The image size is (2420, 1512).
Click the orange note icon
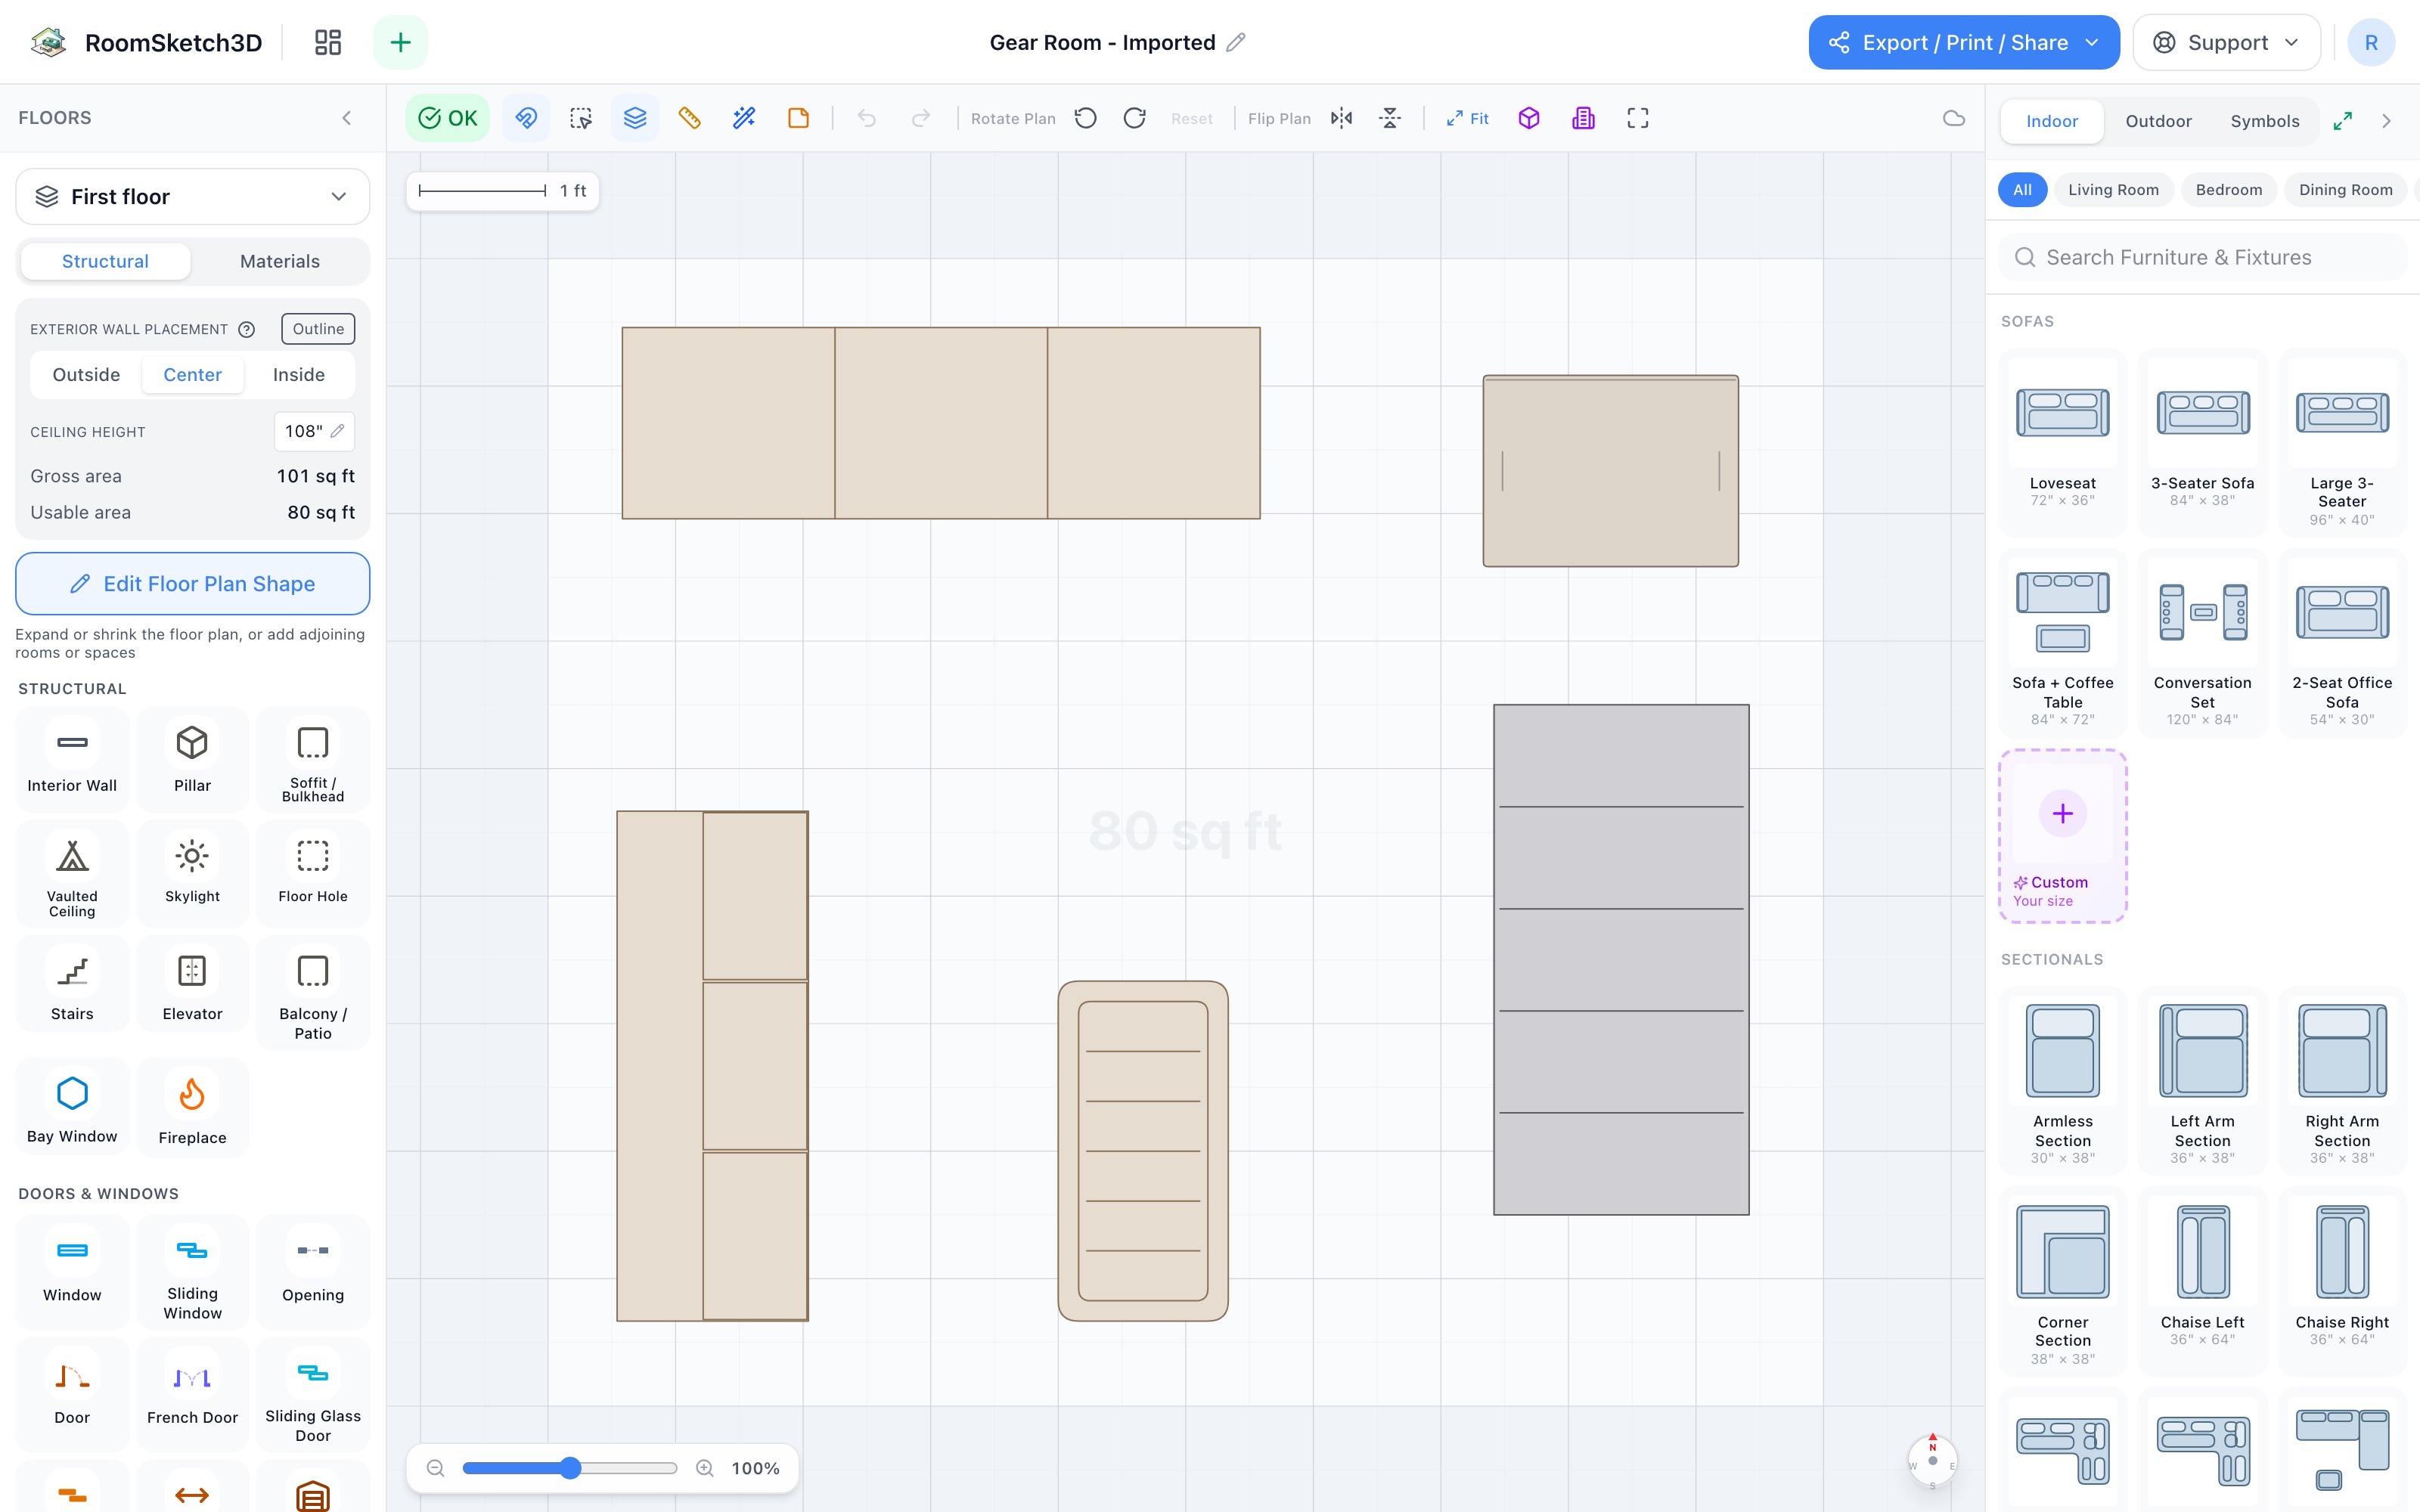coord(798,118)
